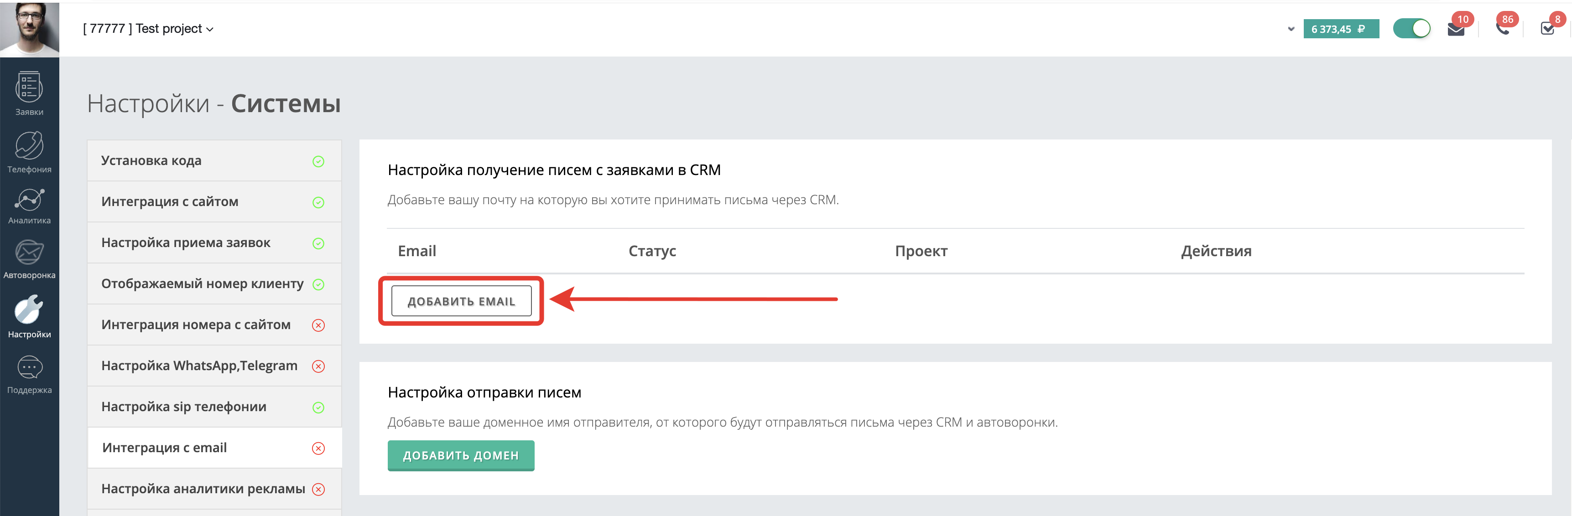Screen dimensions: 1572x516
Task: Expand the dropdown arrow beside the balance
Action: 1291,29
